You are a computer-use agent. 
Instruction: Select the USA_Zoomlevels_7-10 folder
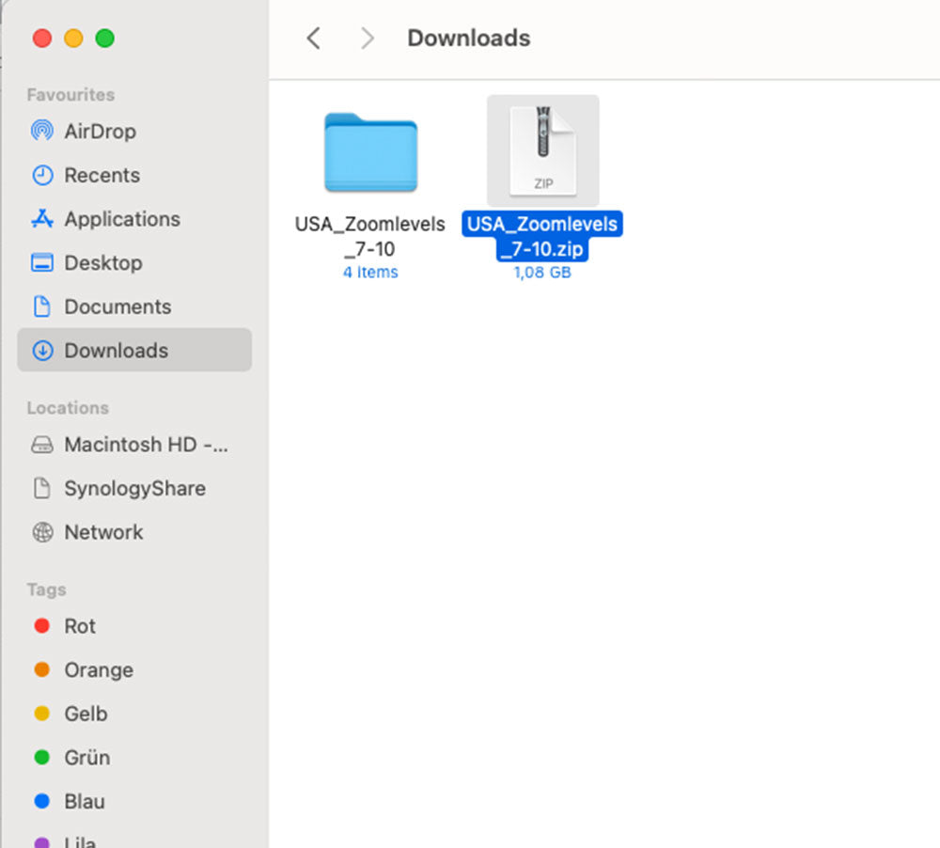tap(370, 152)
